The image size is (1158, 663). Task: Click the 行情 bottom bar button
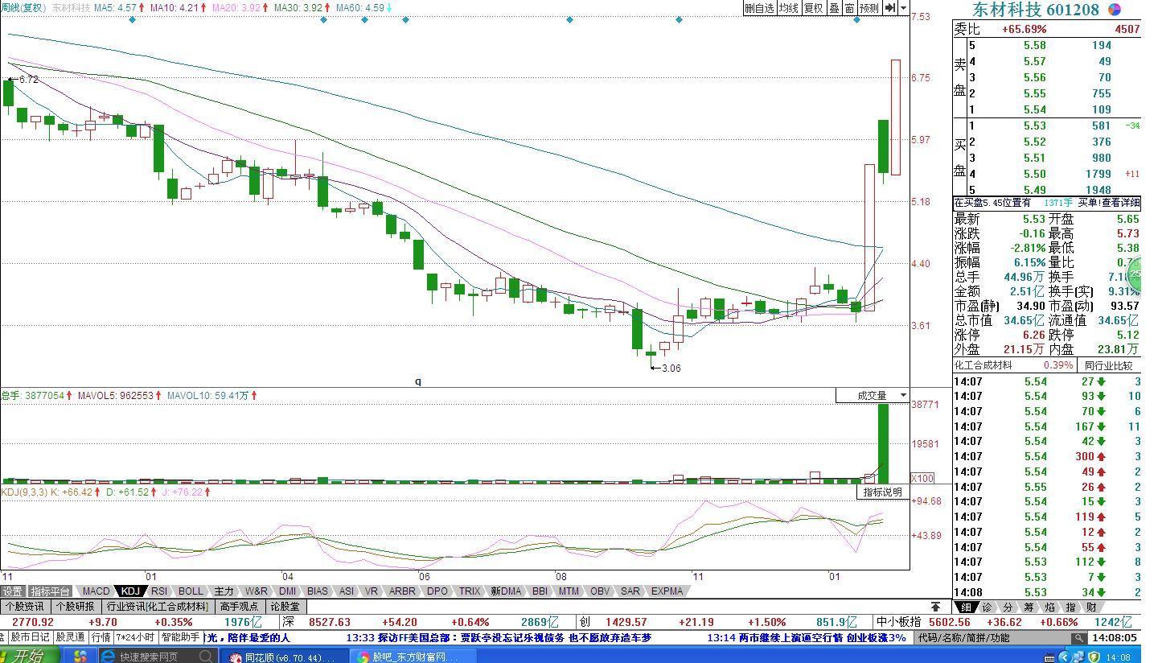(x=101, y=637)
